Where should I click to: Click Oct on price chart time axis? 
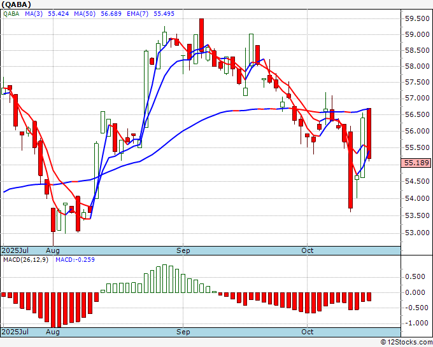(308, 250)
